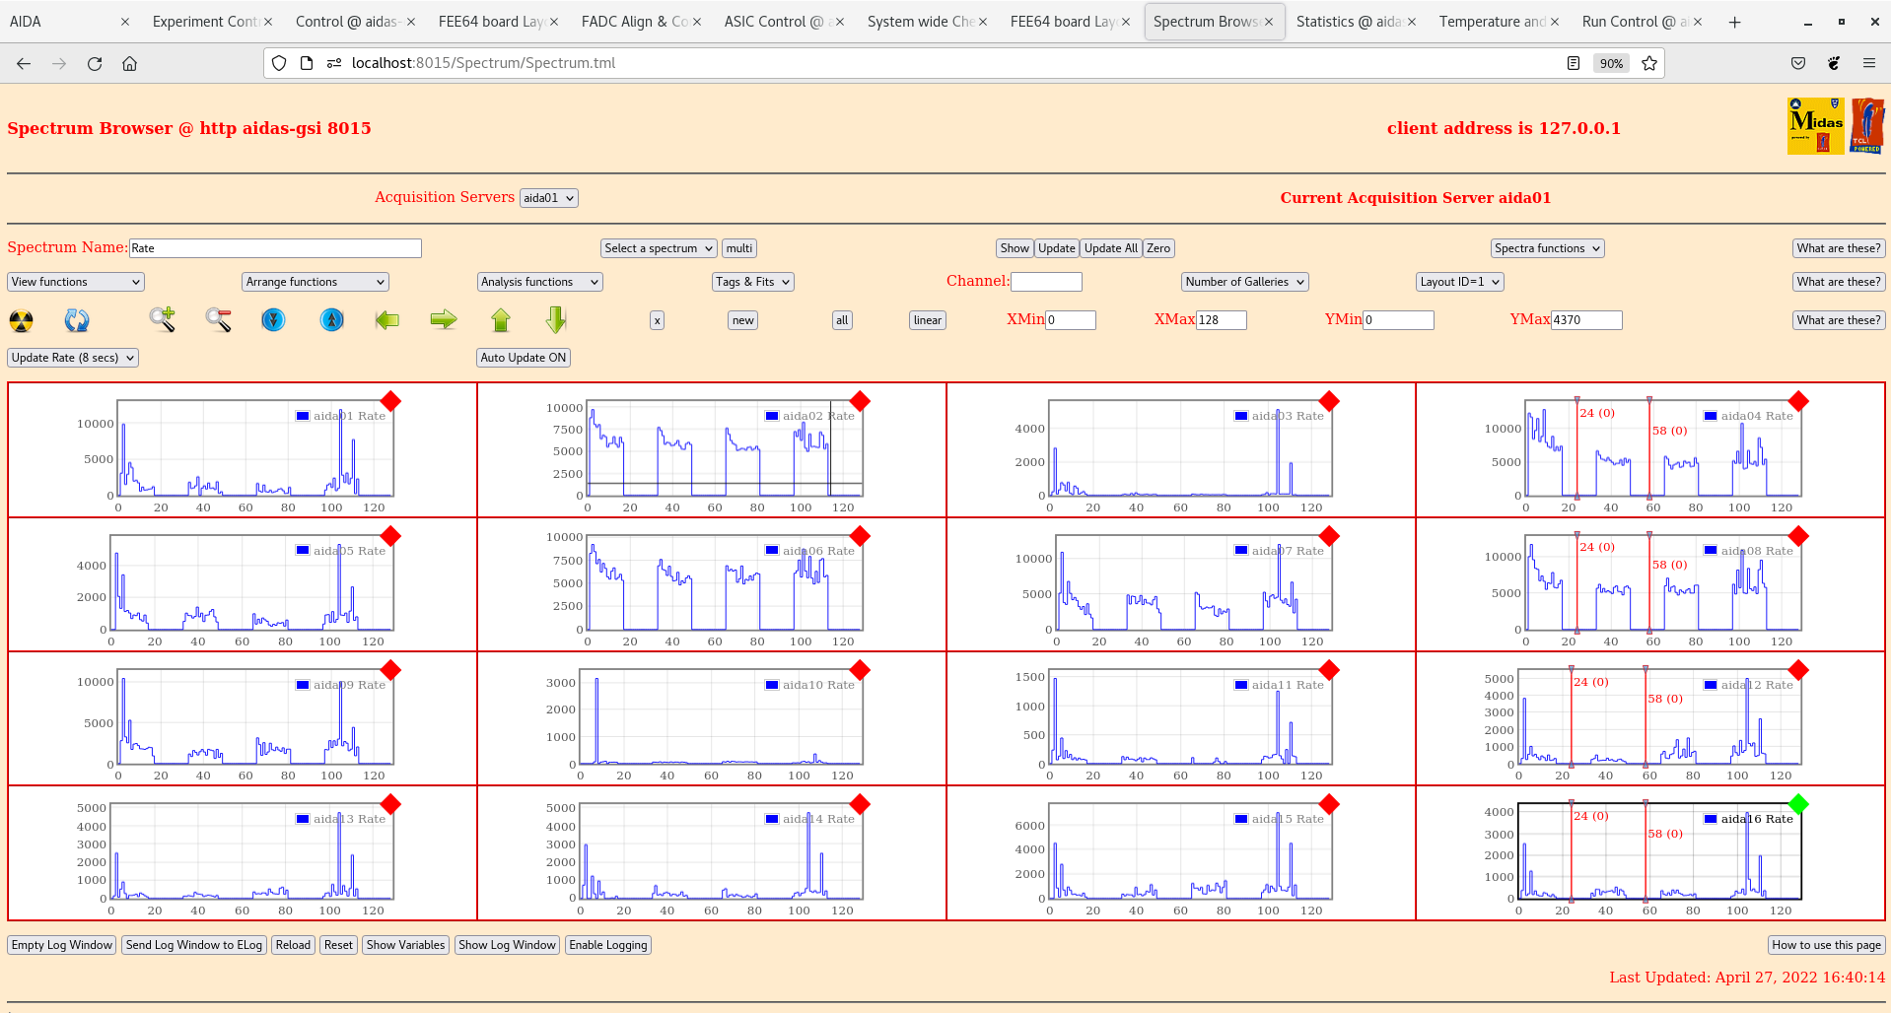
Task: Click the red diamond on aida02 Rate
Action: pos(860,401)
